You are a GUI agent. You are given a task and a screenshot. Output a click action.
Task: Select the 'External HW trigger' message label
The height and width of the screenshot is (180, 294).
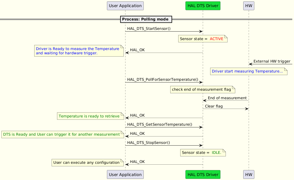click(x=272, y=61)
